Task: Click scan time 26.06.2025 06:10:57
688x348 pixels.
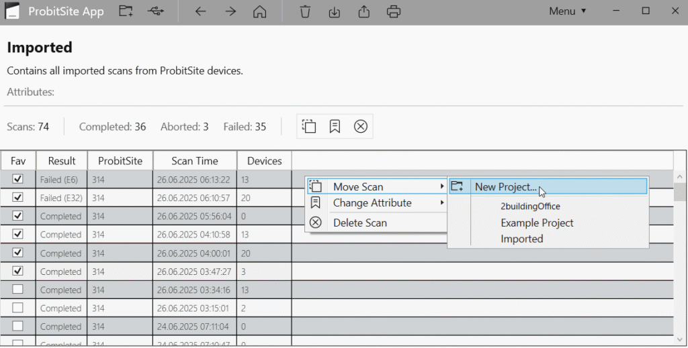Action: click(193, 198)
